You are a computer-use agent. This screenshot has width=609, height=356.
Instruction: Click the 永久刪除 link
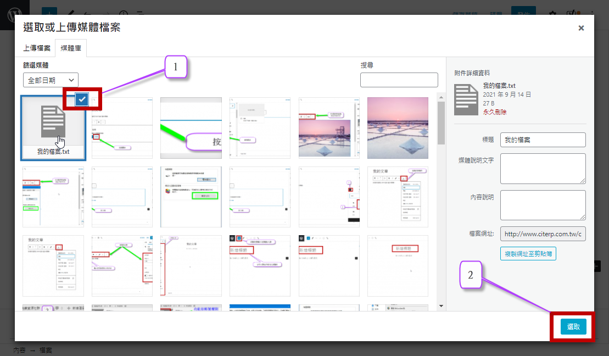495,112
